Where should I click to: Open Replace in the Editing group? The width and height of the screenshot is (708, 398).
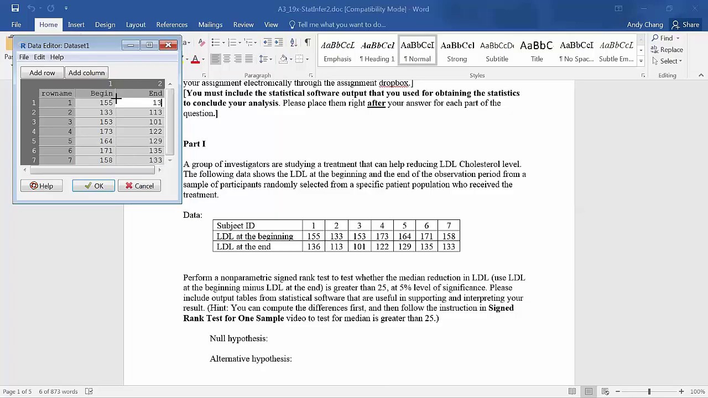[x=667, y=50]
